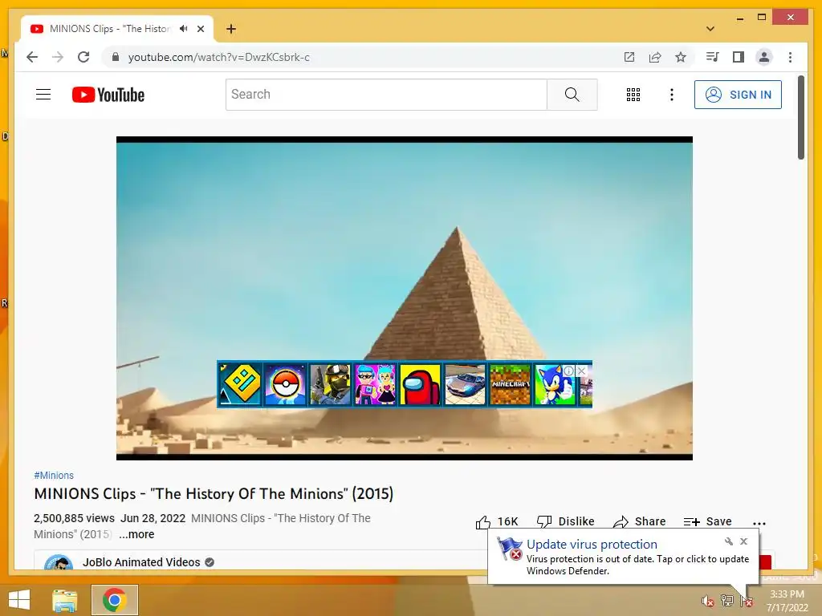This screenshot has width=822, height=616.
Task: Select the MINIONS Clips tab
Action: (x=110, y=29)
